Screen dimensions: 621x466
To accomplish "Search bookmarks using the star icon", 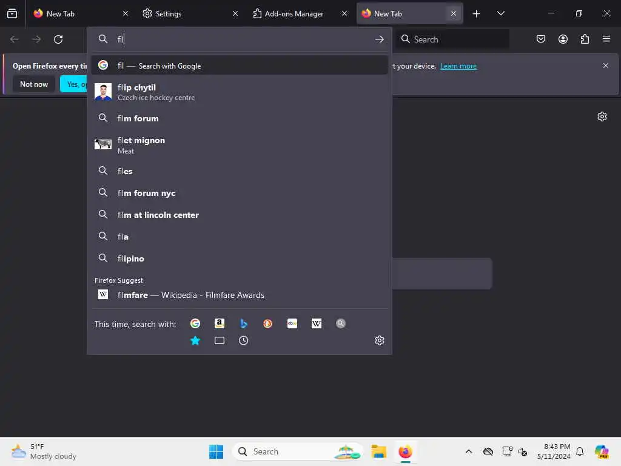I will [195, 340].
